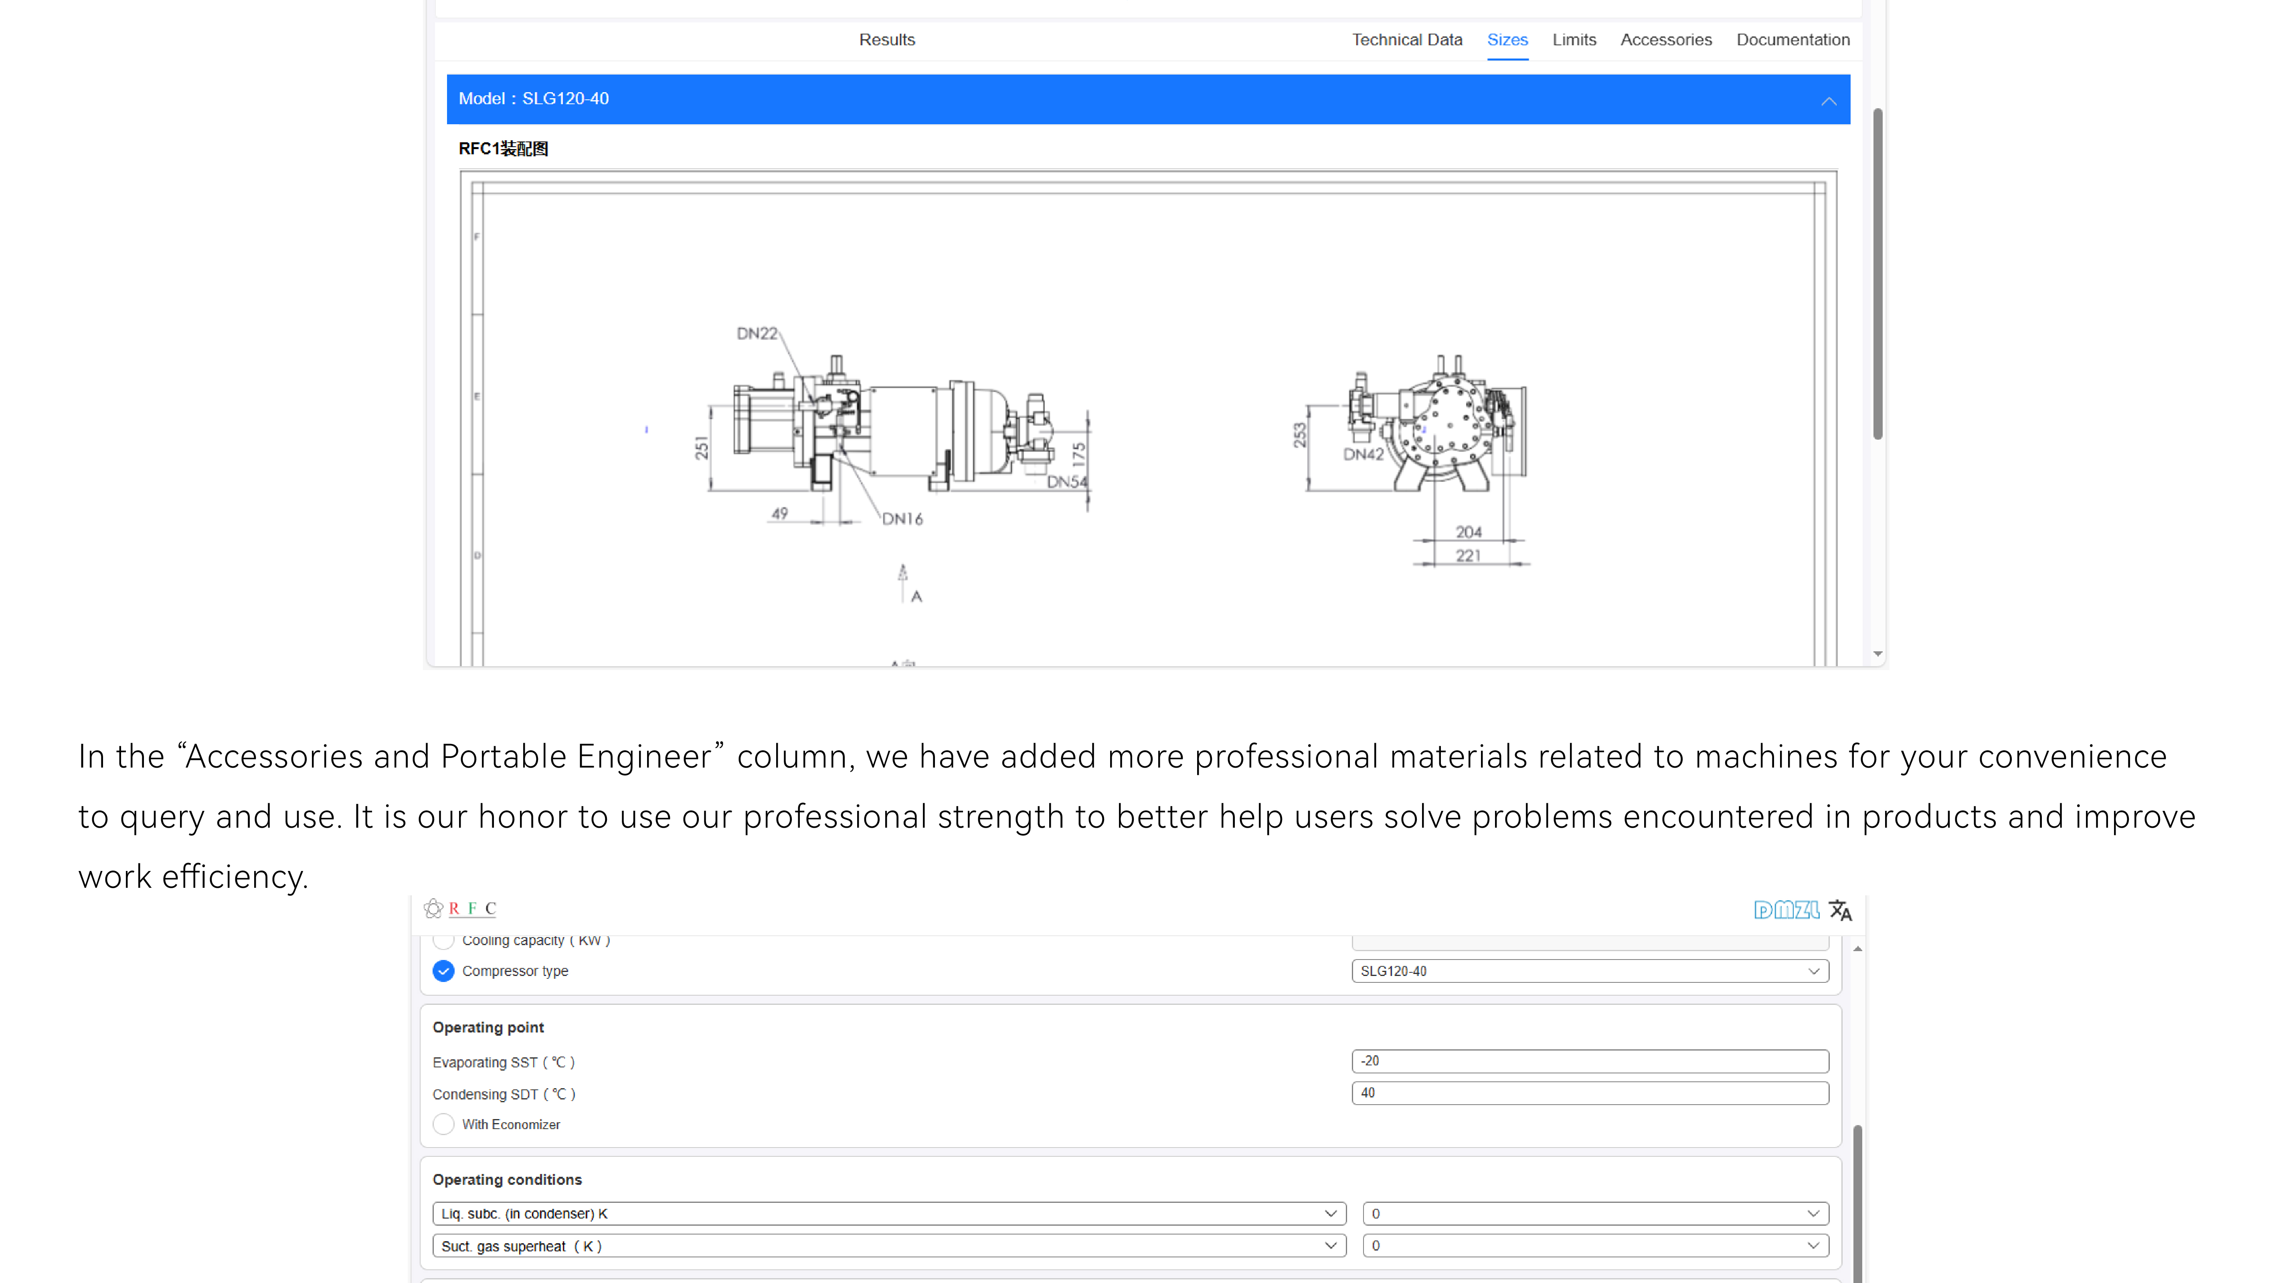Screen dimensions: 2282x1283
Task: Select the Sizes tab
Action: (1507, 40)
